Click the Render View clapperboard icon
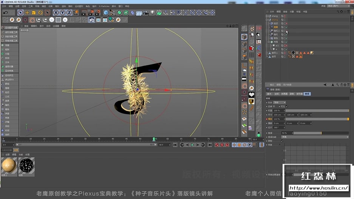 [84, 12]
